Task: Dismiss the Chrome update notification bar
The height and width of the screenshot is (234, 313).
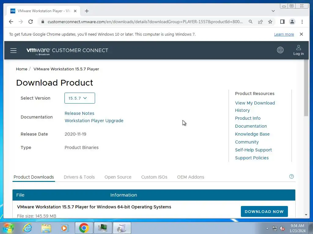Action: (x=301, y=34)
